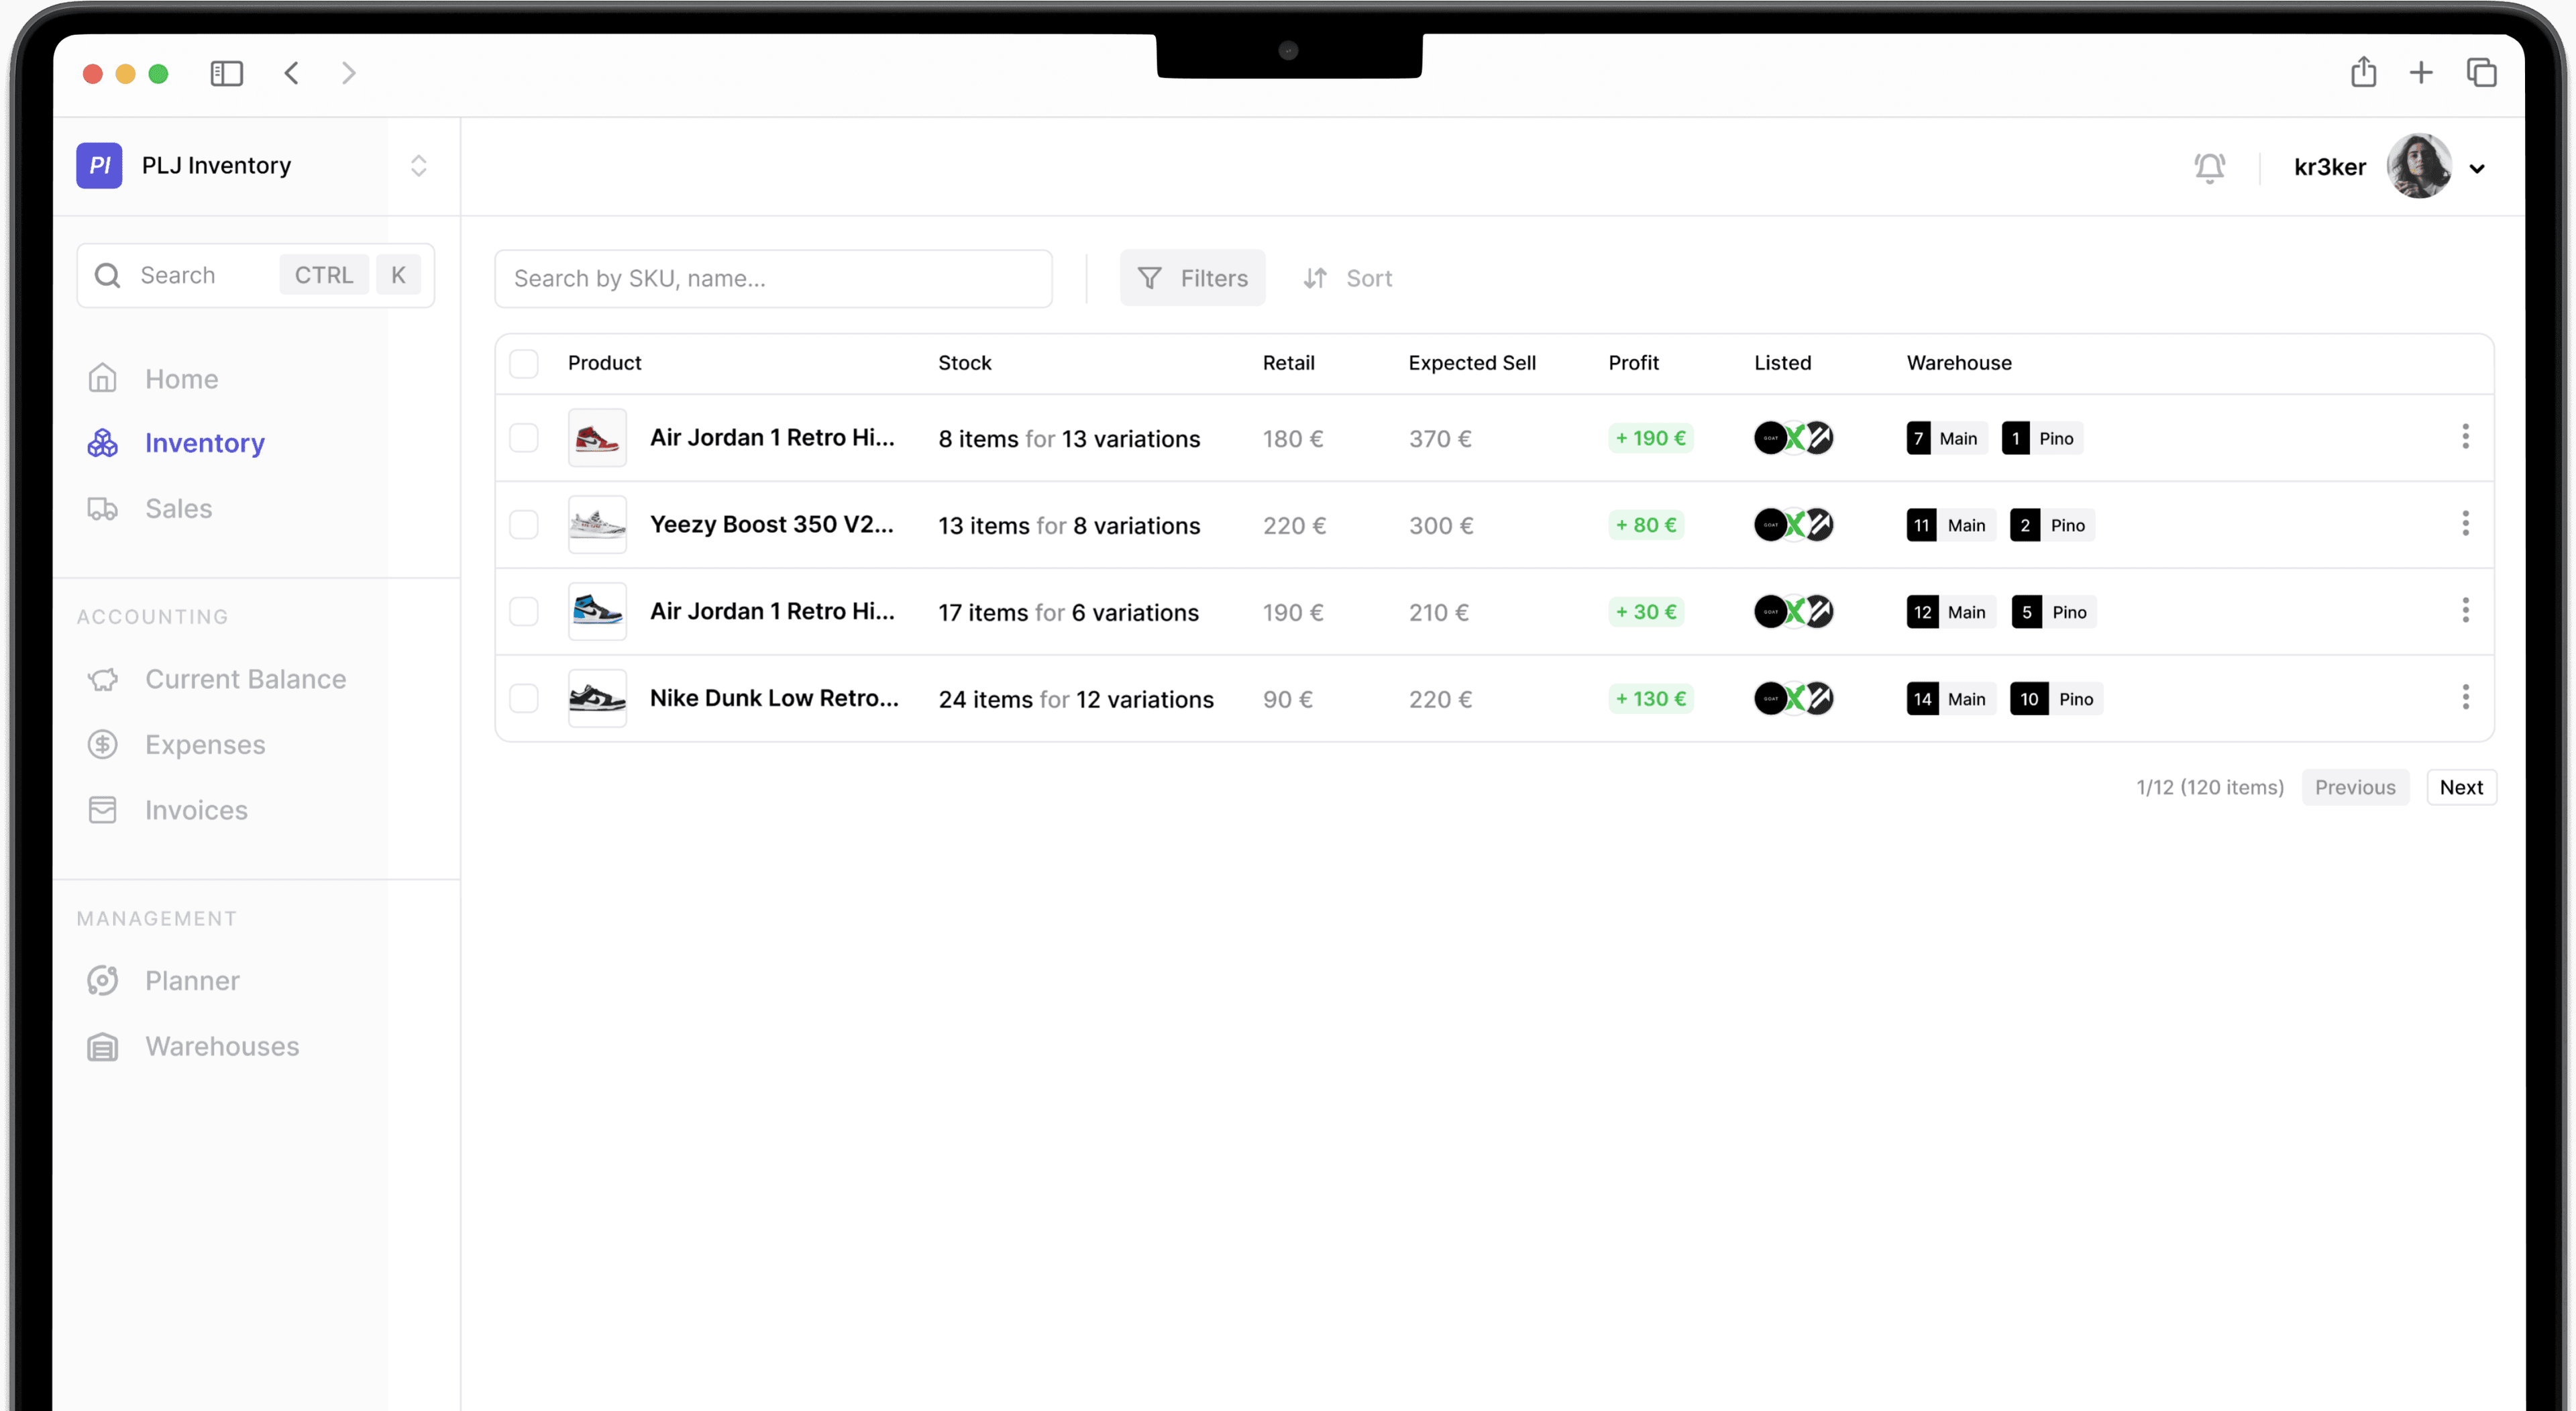
Task: Open the kr3ker user account dropdown
Action: coord(2476,168)
